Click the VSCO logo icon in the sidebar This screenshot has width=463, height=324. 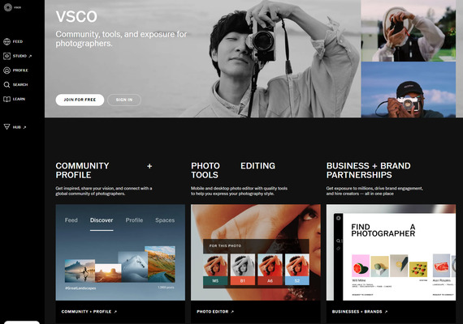pos(8,7)
